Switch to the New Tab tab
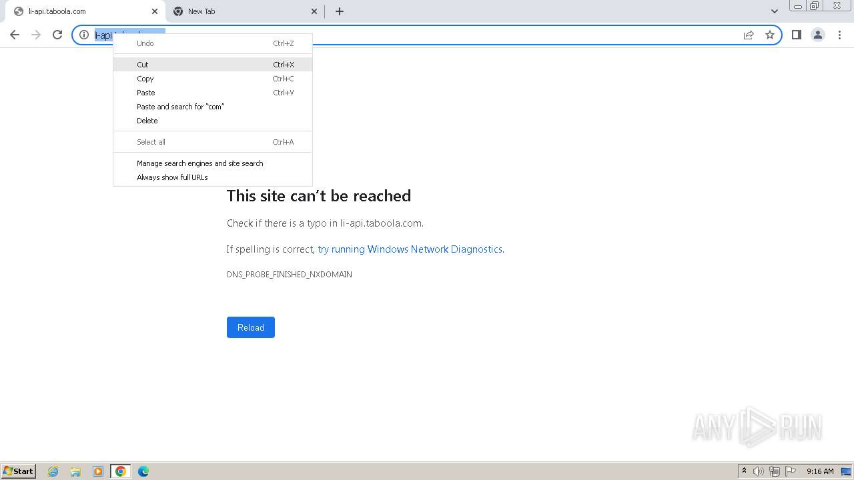The height and width of the screenshot is (480, 854). coord(245,11)
